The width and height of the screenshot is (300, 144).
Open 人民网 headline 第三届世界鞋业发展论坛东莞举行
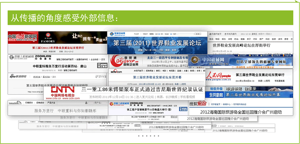coord(260,75)
